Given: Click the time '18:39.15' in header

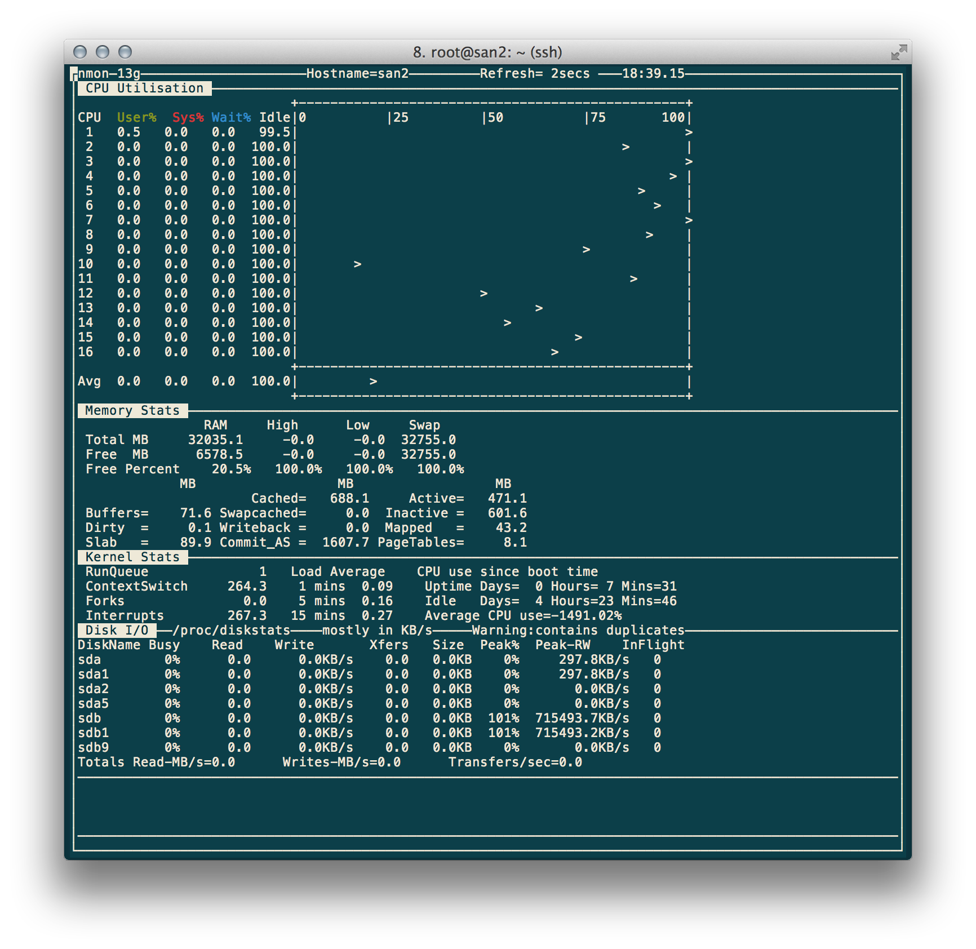Looking at the screenshot, I should [x=653, y=73].
